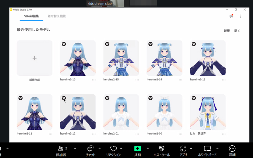Open Zoom host tools shield icon
This screenshot has height=158, width=253.
coord(161,149)
